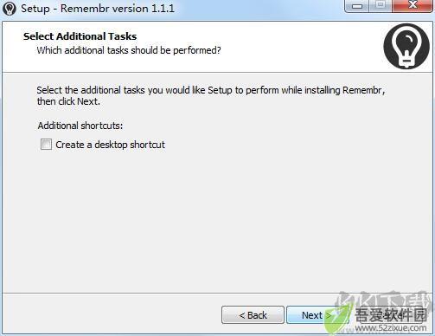Screen dimensions: 435x336
Task: Click the 'Select Additional Tasks' heading
Action: tap(80, 36)
